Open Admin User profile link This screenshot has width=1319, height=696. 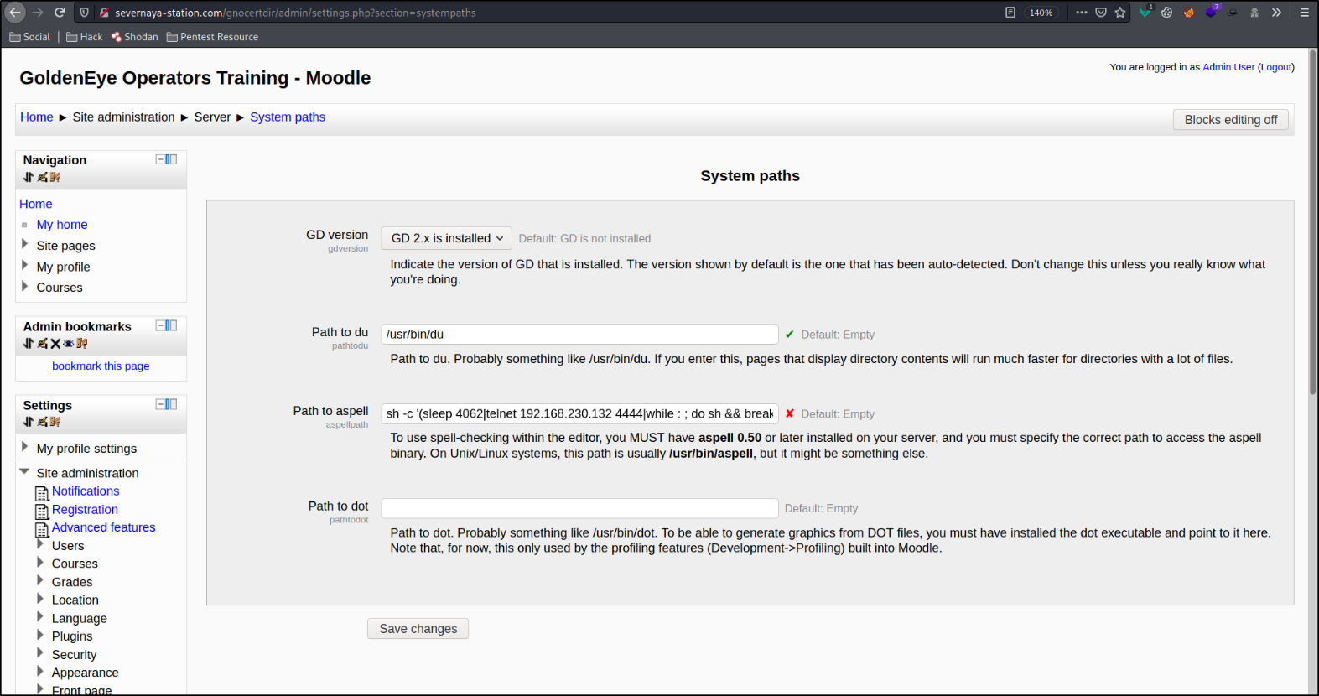pyautogui.click(x=1228, y=67)
